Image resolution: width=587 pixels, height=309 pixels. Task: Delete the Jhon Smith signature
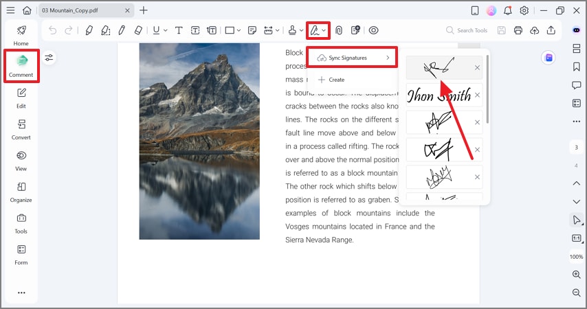point(477,95)
